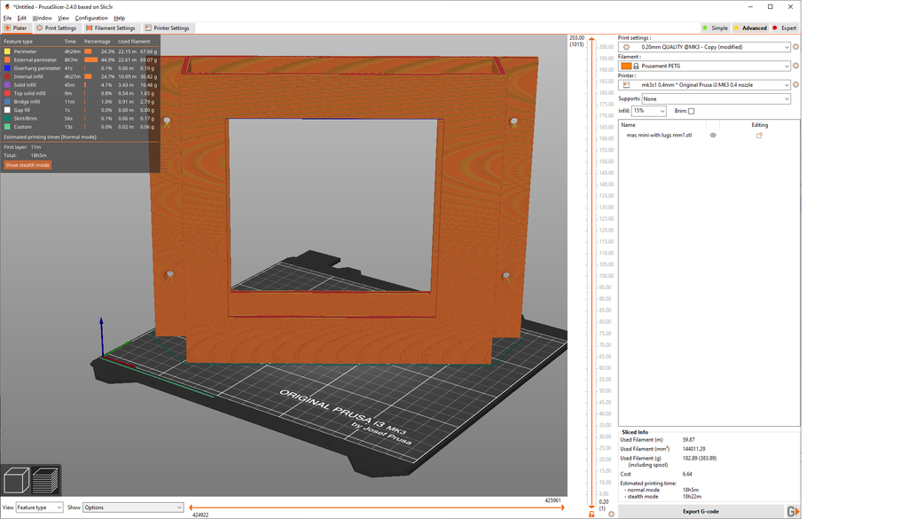The height and width of the screenshot is (519, 908).
Task: Click the editing icon for the mac mini object
Action: point(759,135)
